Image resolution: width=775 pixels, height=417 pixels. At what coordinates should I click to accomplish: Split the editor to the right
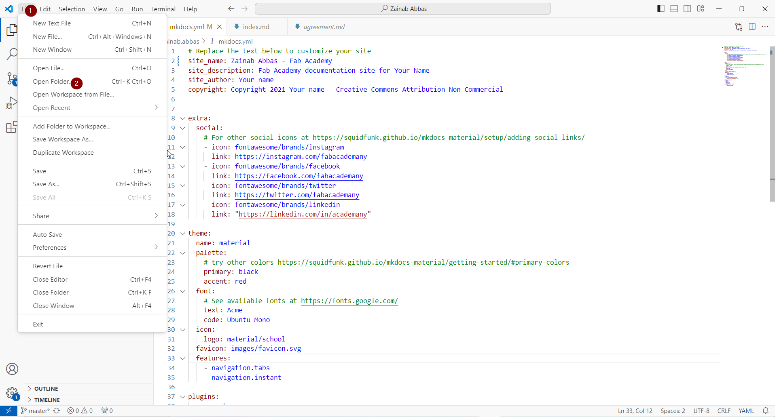[x=752, y=27]
